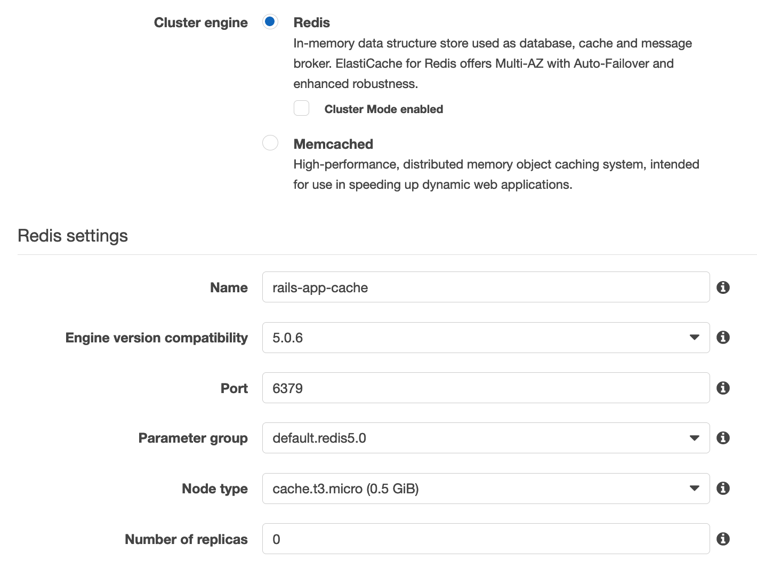Image resolution: width=757 pixels, height=576 pixels.
Task: Click the info icon for Parameter group
Action: click(x=723, y=437)
